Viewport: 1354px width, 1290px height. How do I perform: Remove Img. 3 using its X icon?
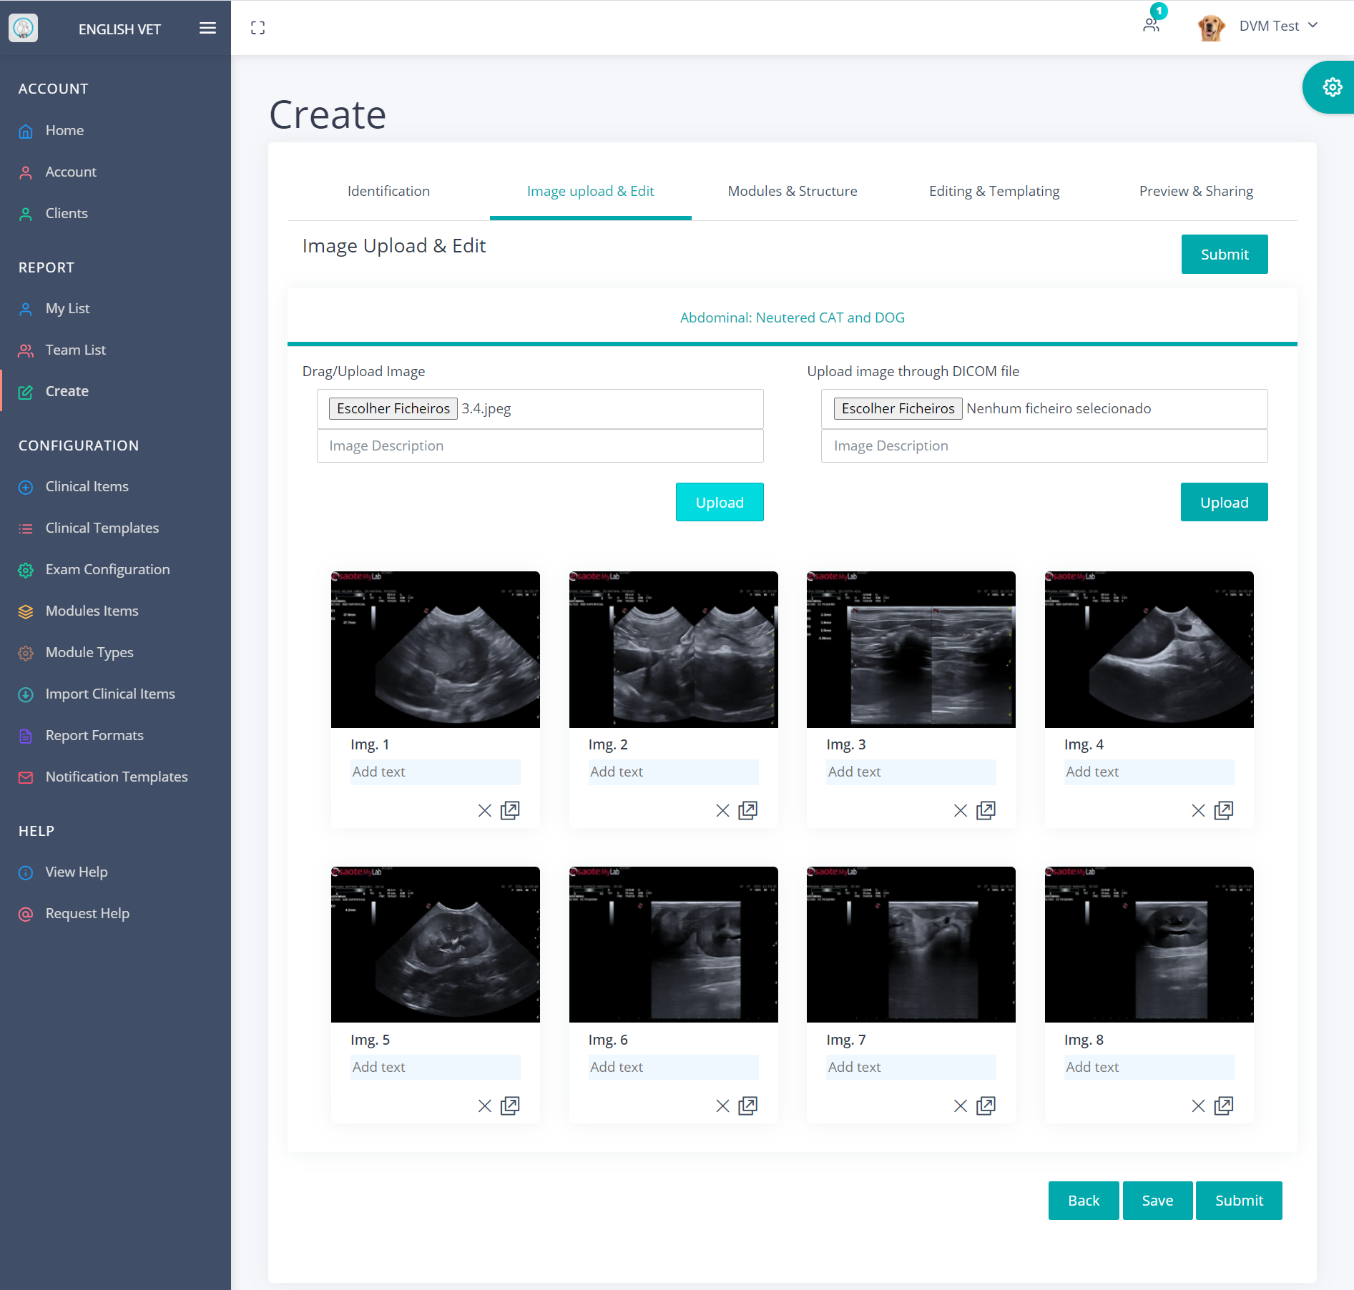tap(959, 810)
